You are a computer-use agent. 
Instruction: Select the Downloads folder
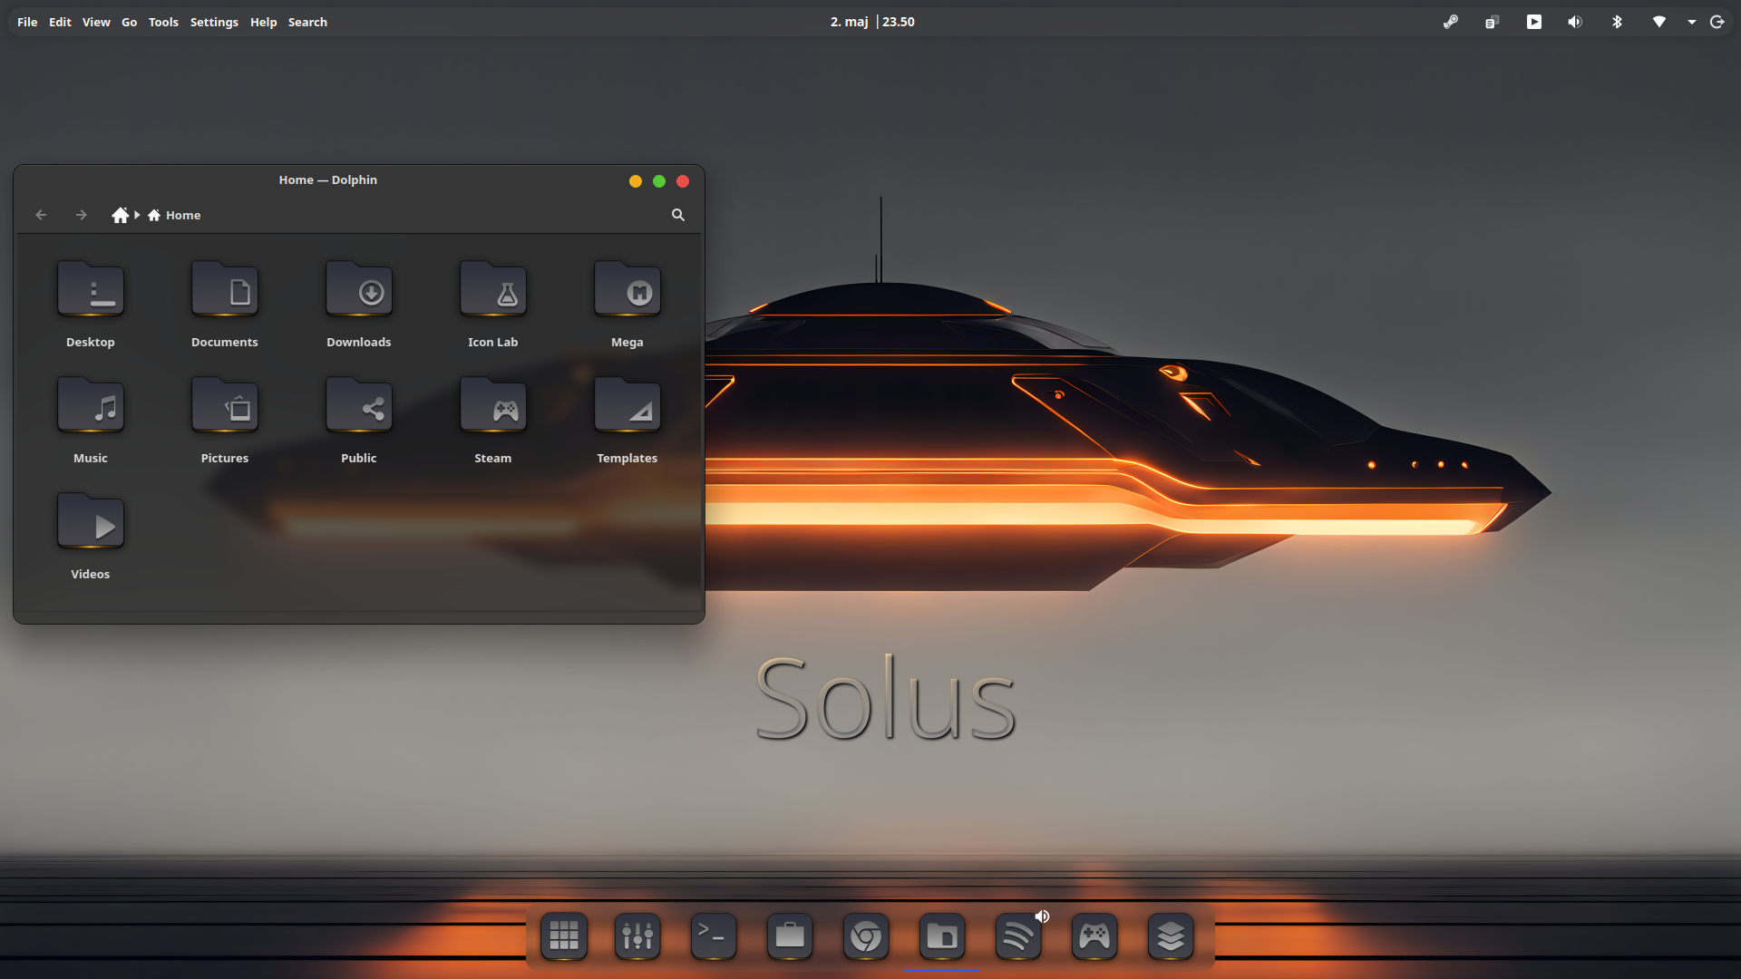point(359,304)
